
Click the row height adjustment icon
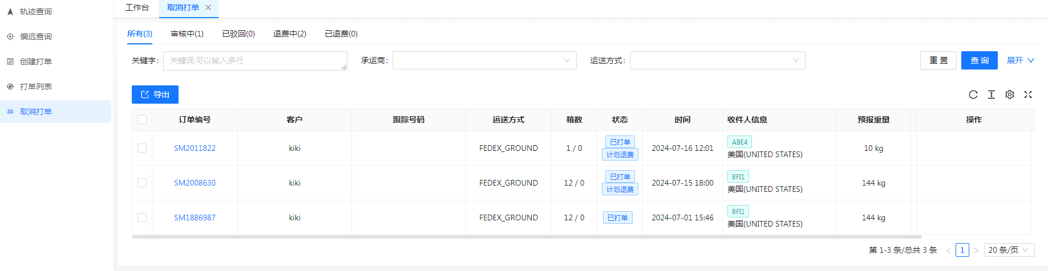[x=992, y=95]
